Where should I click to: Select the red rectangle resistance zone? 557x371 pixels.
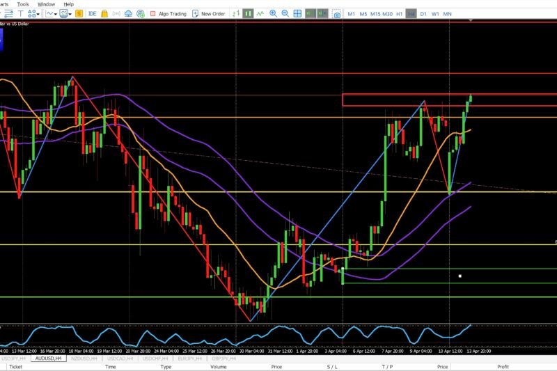pyautogui.click(x=449, y=100)
